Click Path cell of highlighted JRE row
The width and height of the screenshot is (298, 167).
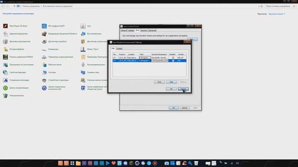tap(145, 61)
